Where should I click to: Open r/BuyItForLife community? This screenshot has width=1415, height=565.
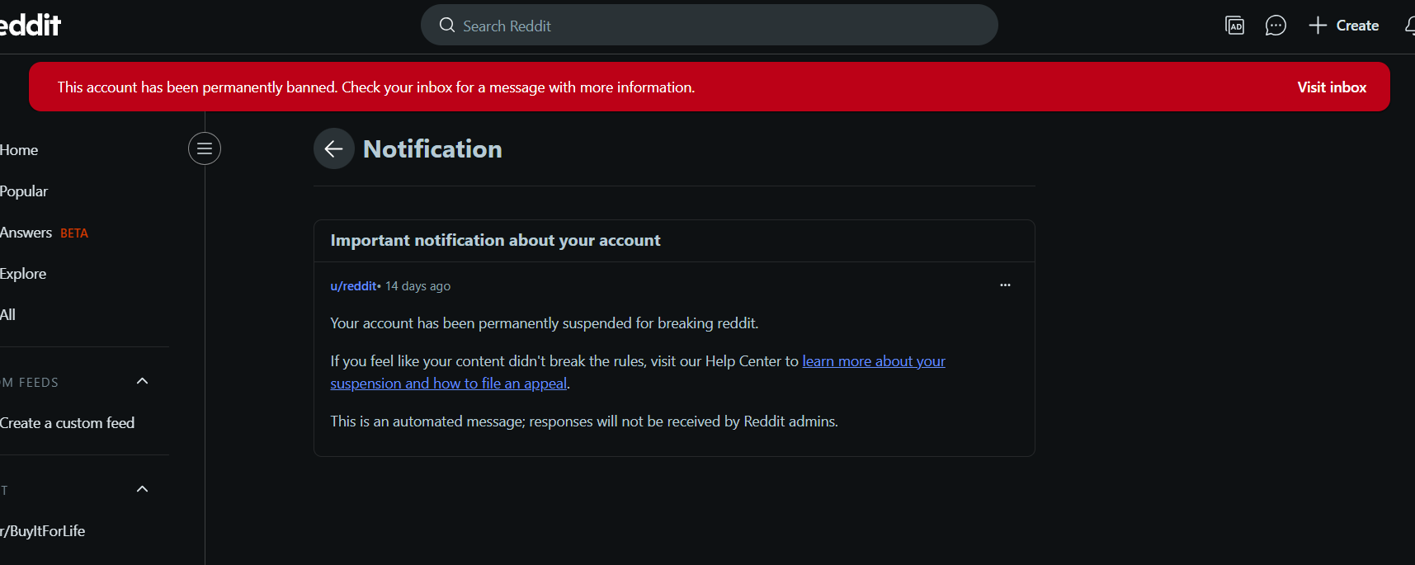pos(43,531)
